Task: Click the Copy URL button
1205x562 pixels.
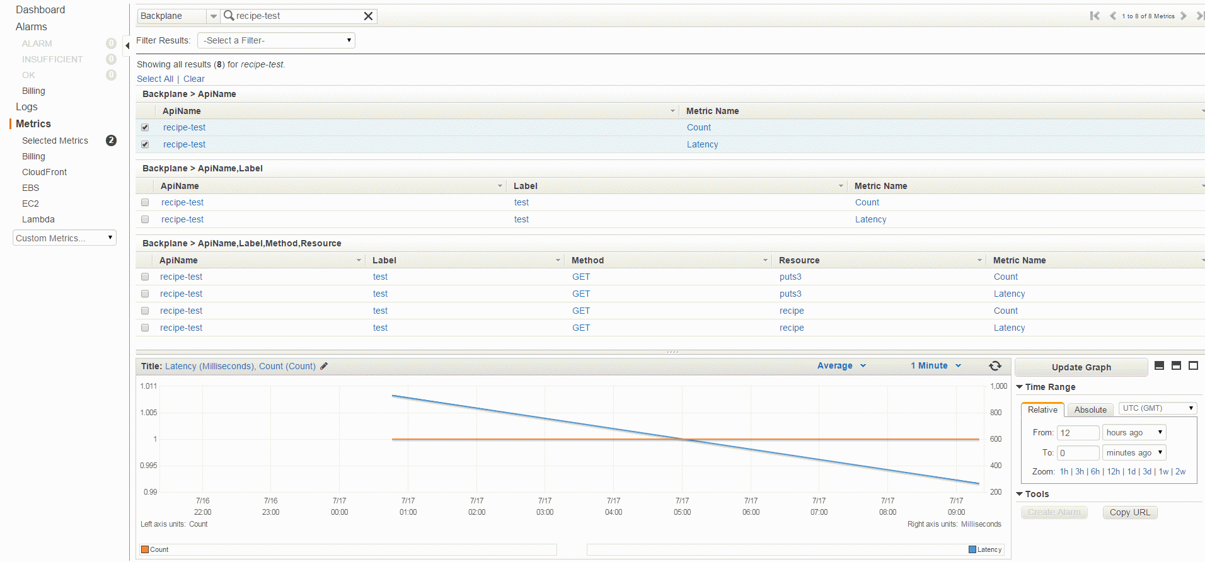Action: coord(1130,512)
